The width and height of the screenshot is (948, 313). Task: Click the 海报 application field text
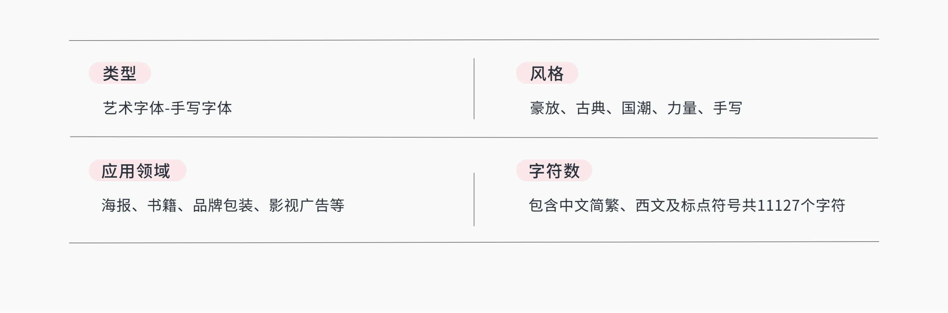[x=116, y=206]
